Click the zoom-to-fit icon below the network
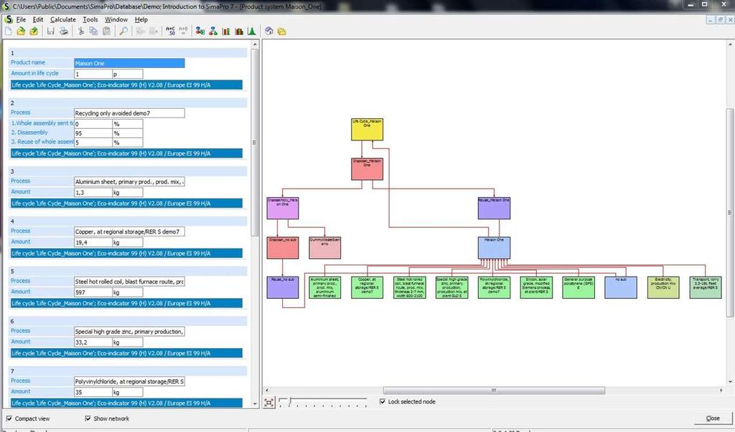The width and height of the screenshot is (735, 432). [x=269, y=403]
